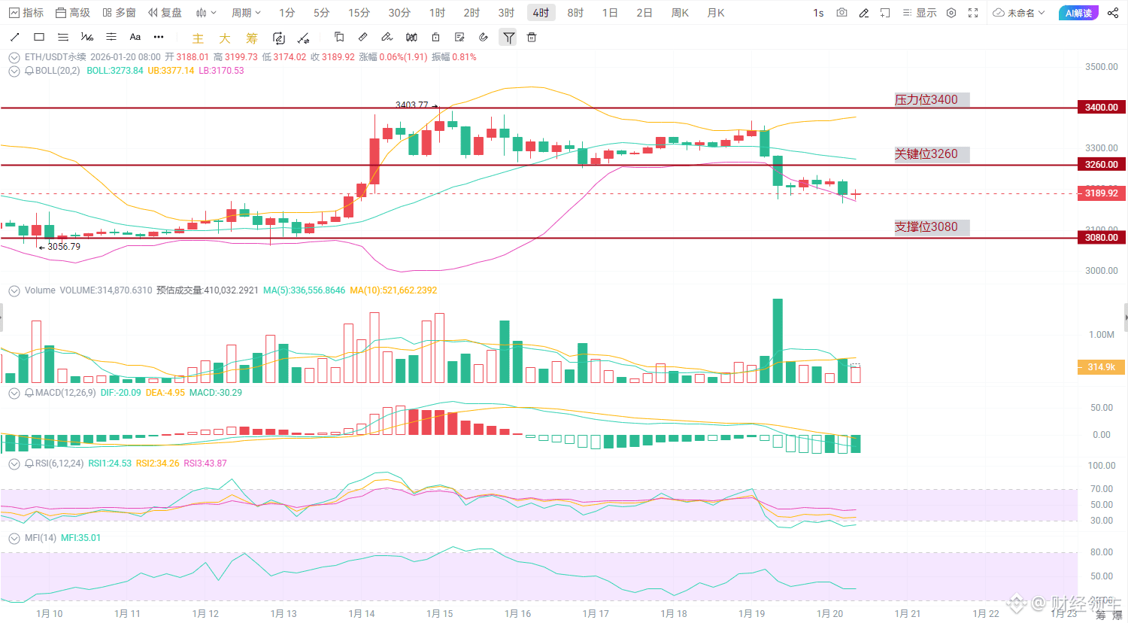This screenshot has width=1128, height=623.
Task: Toggle the BOLL indicator alert bell
Action: pyautogui.click(x=29, y=71)
